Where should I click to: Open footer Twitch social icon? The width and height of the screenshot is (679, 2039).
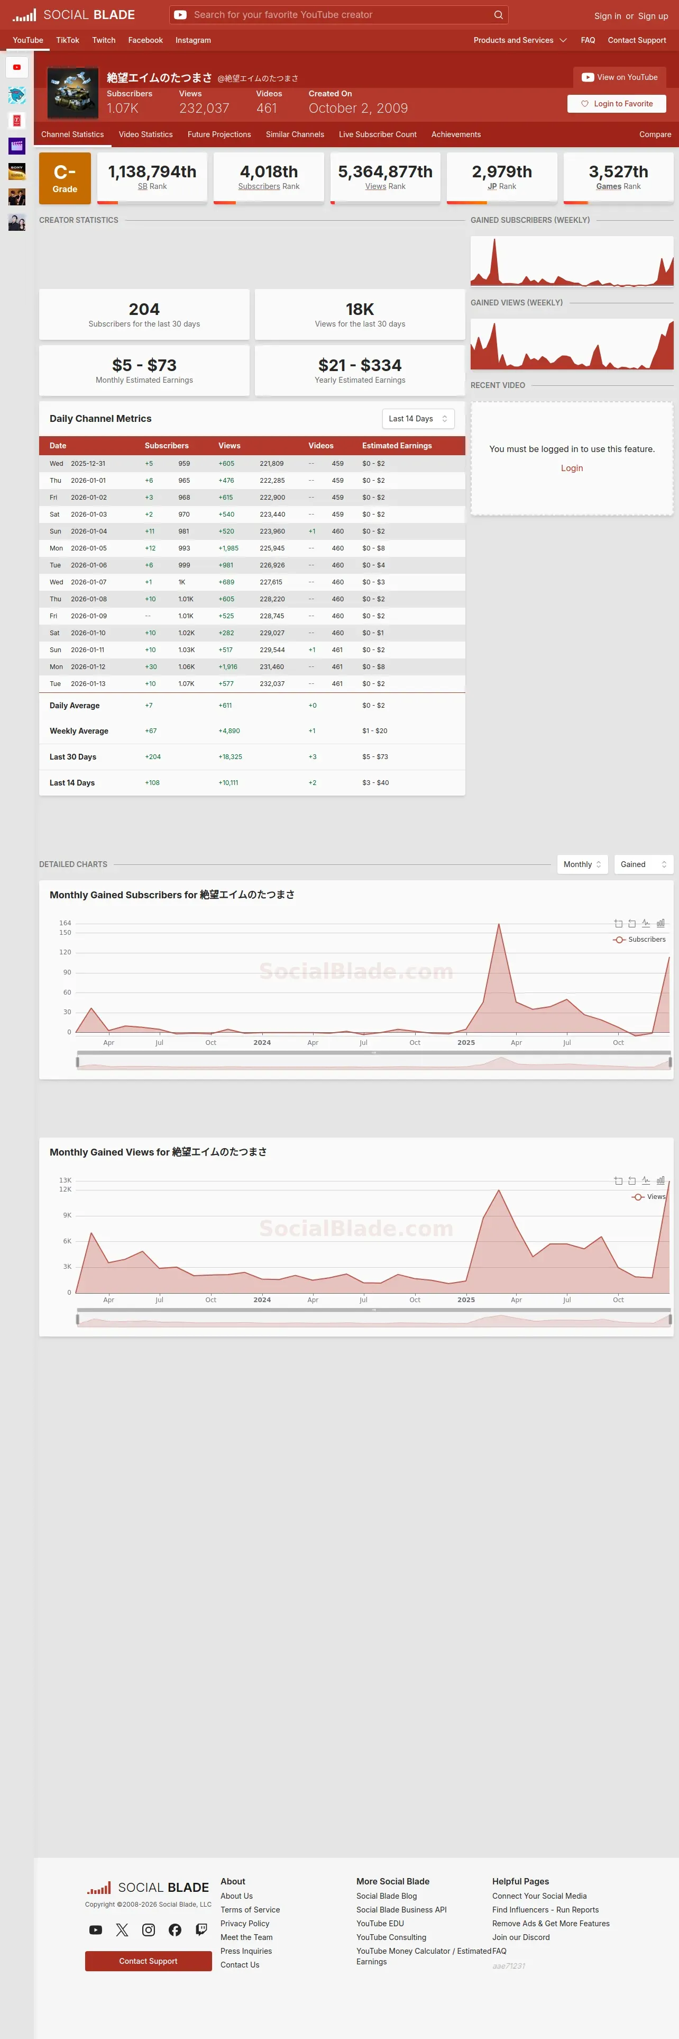[201, 1930]
